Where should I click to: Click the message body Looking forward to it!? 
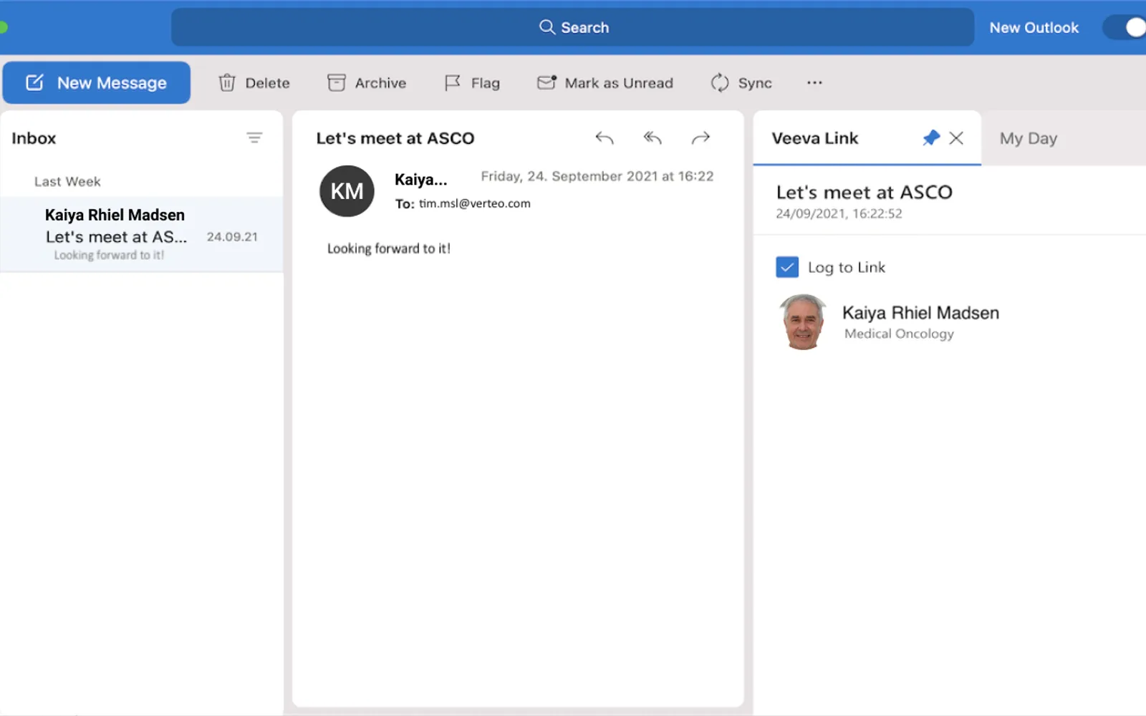coord(389,248)
